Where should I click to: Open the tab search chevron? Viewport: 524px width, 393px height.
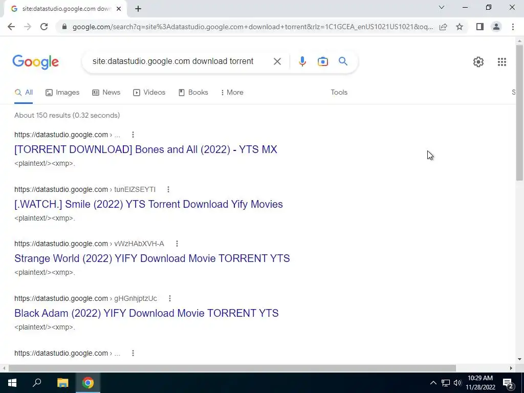pos(442,7)
